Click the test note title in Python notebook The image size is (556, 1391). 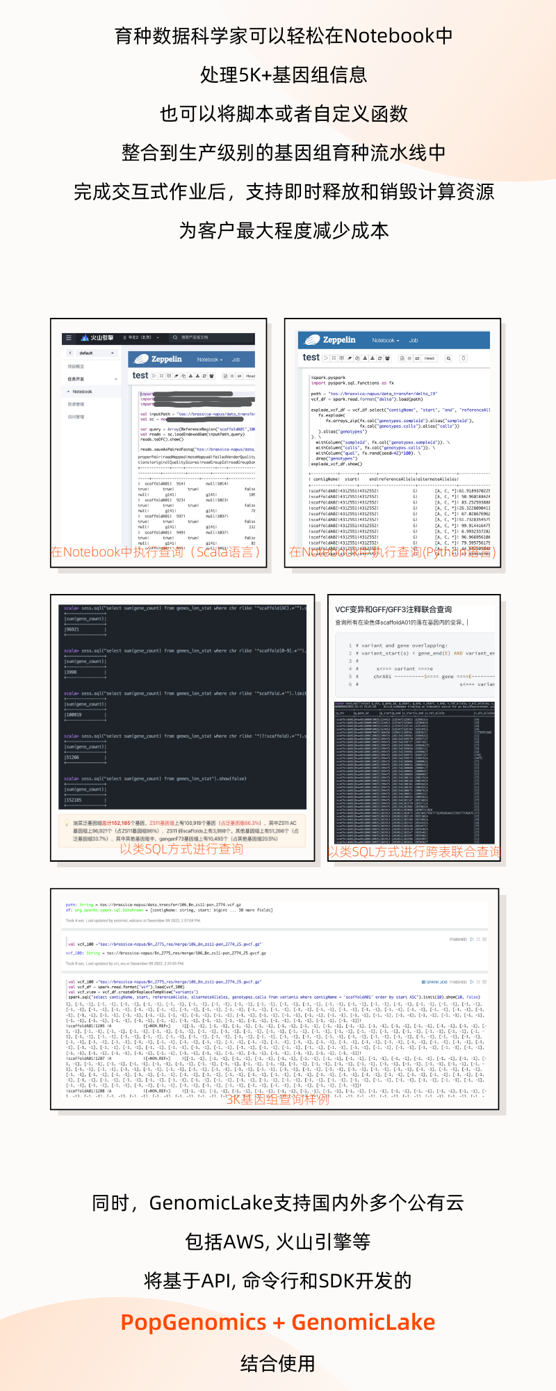311,357
